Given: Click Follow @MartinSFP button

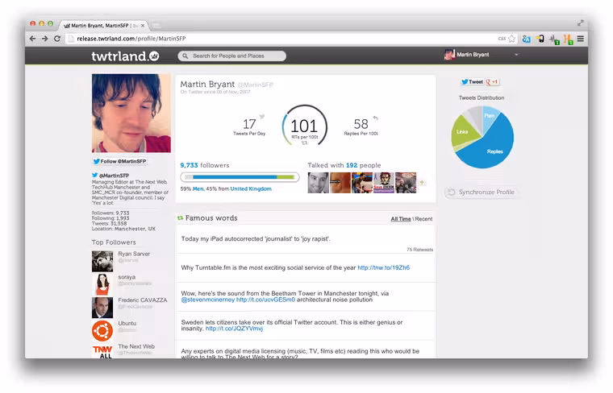Looking at the screenshot, I should tap(119, 161).
